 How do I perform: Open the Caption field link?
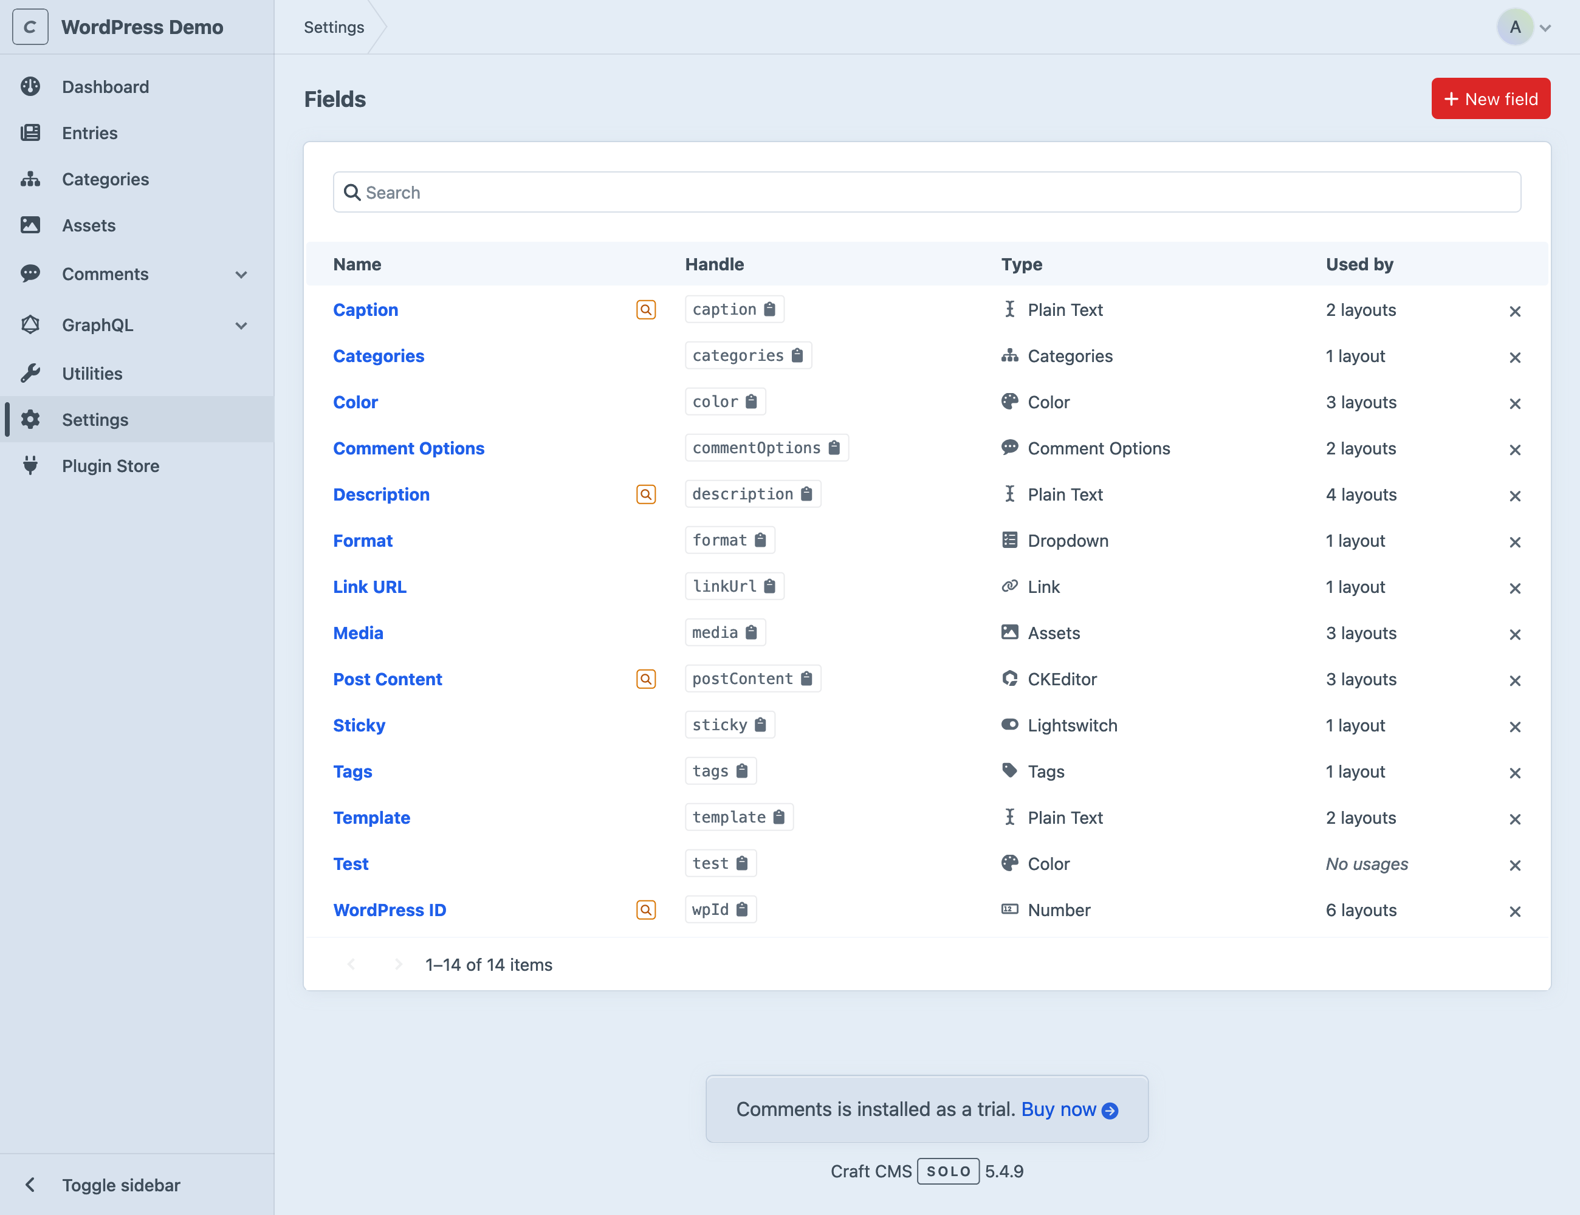pyautogui.click(x=365, y=310)
